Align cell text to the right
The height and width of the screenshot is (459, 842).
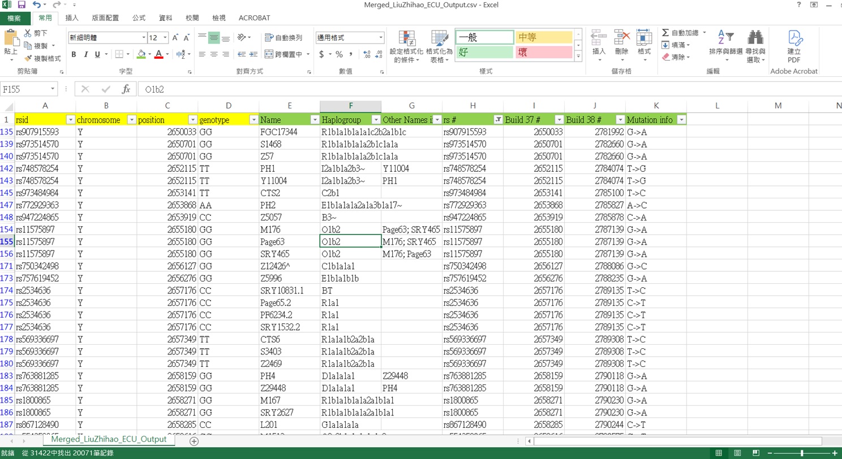point(226,55)
